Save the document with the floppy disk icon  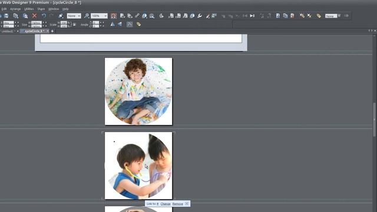6,16
